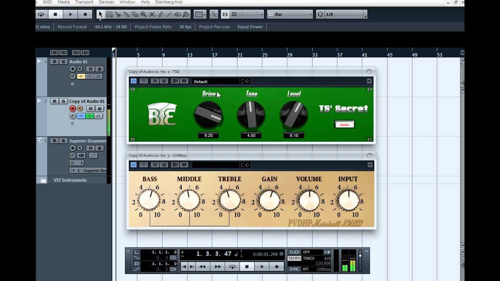Image resolution: width=500 pixels, height=281 pixels.
Task: Enable Read automation on Superior Drummer track
Action: (91, 148)
